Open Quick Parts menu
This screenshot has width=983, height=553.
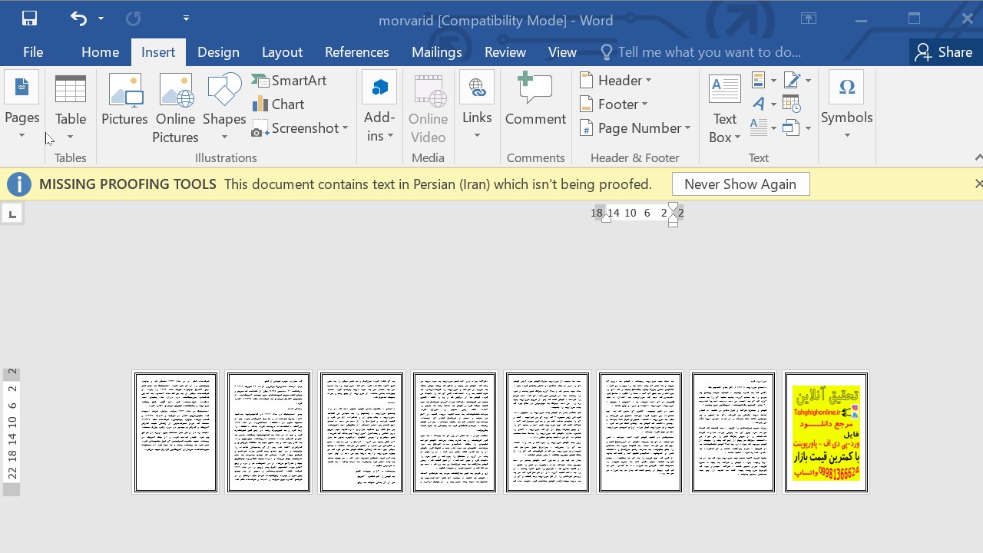click(x=763, y=81)
